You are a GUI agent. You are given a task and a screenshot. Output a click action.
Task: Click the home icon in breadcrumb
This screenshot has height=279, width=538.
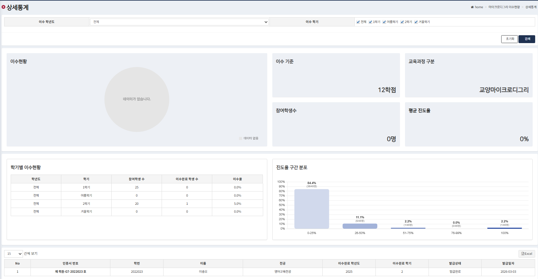pos(472,7)
